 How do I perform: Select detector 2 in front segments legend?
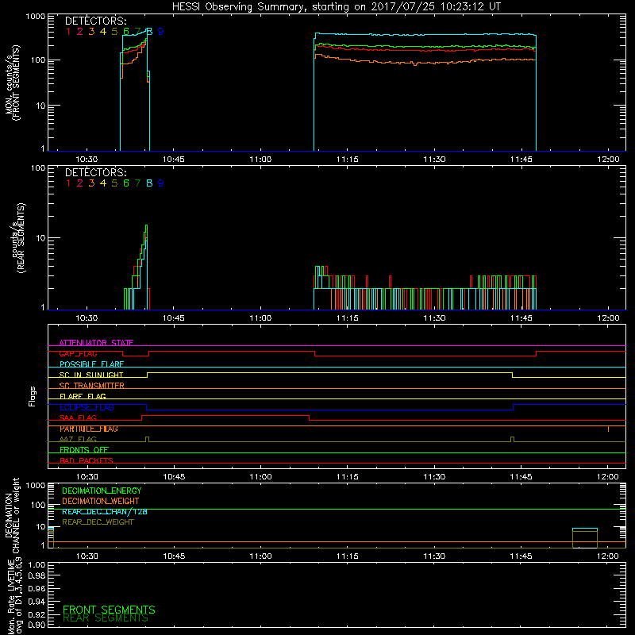tap(80, 32)
